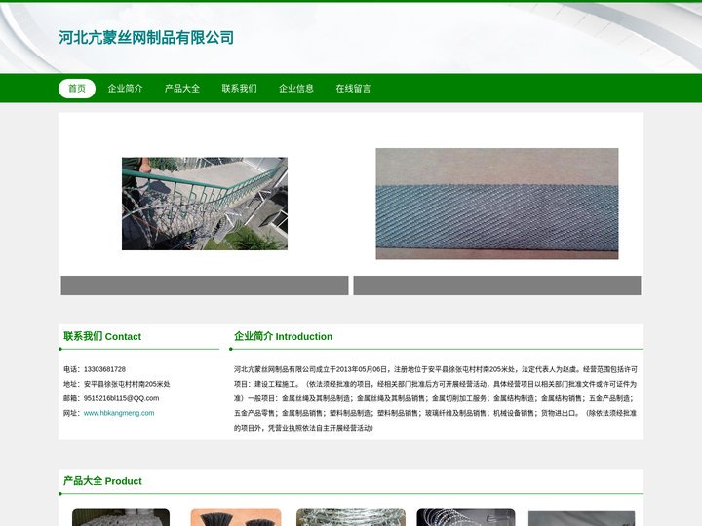Click the phone number 13303681728

[x=104, y=369]
